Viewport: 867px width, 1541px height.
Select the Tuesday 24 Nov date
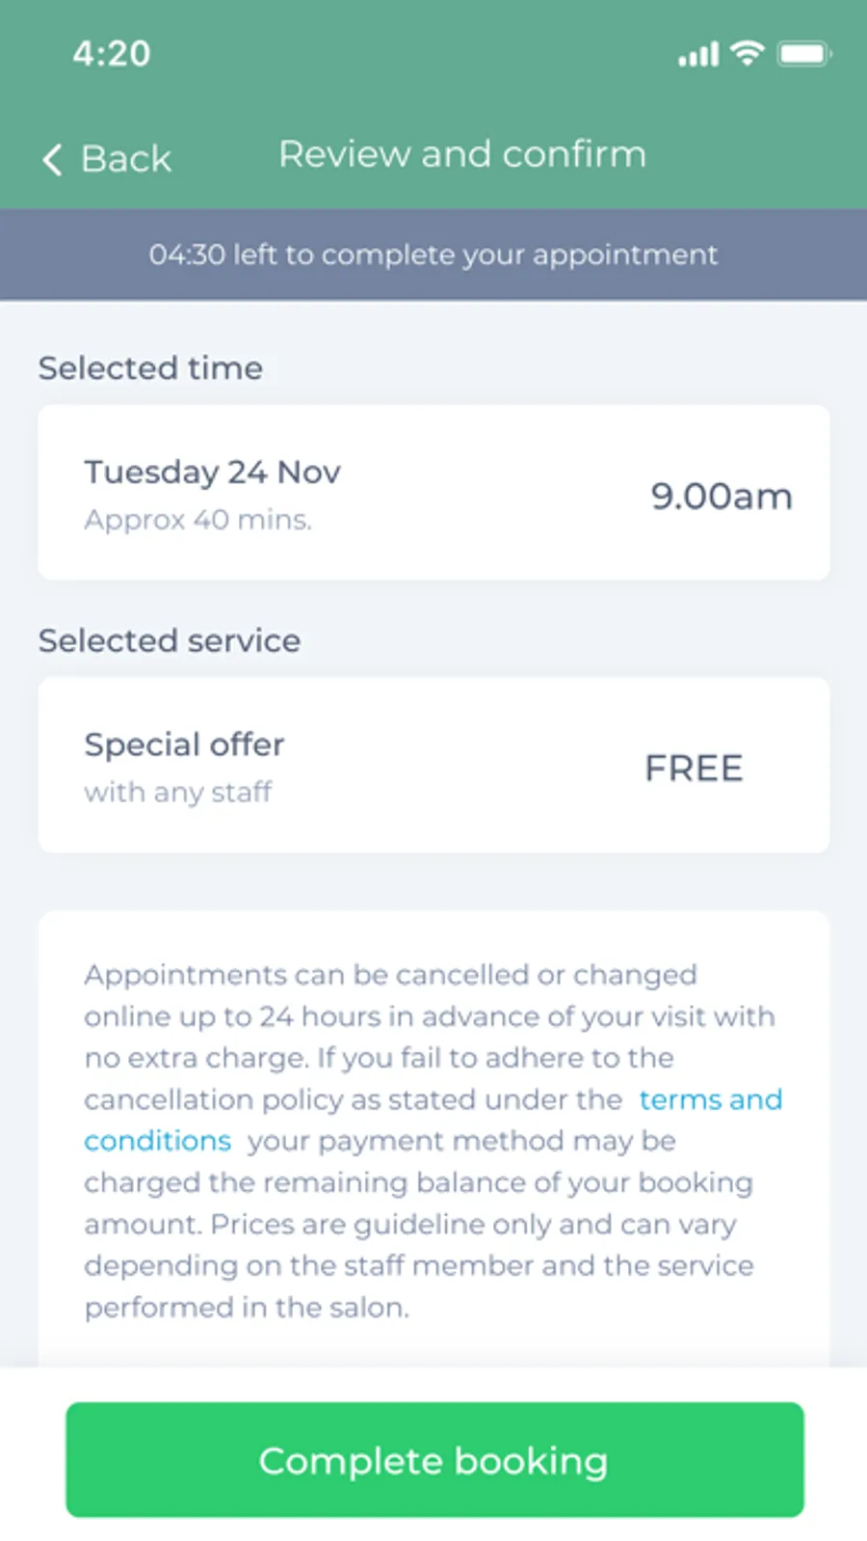click(212, 473)
